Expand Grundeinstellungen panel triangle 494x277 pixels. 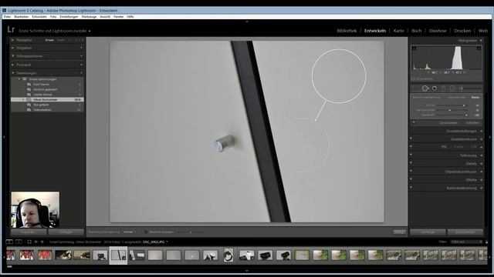481,131
